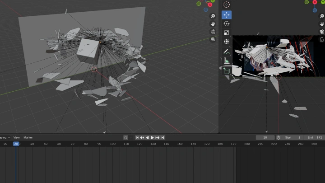
Task: Toggle camera view in left viewport
Action: [x=213, y=32]
